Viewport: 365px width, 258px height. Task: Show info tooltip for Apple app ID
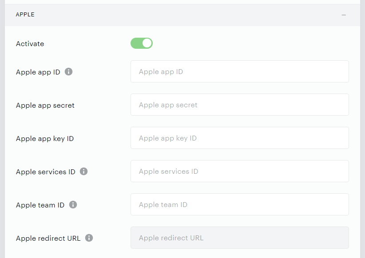click(x=68, y=71)
